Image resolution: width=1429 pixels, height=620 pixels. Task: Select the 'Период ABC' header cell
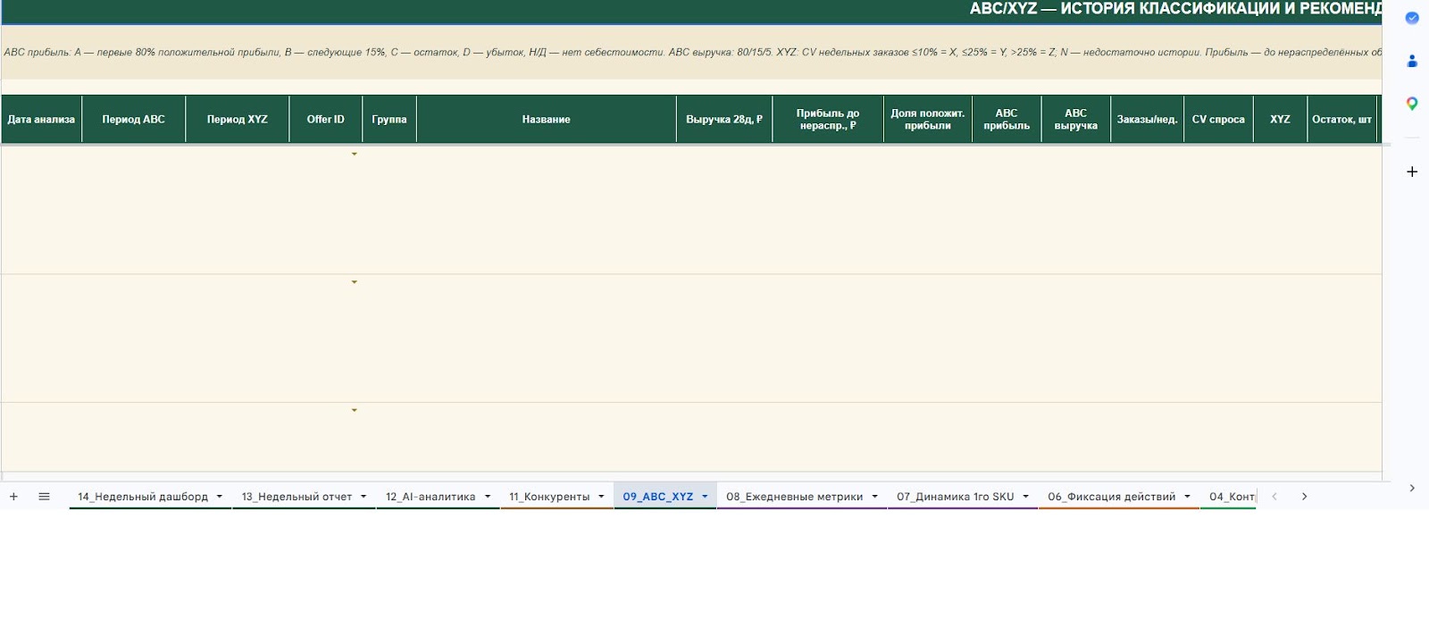(134, 119)
